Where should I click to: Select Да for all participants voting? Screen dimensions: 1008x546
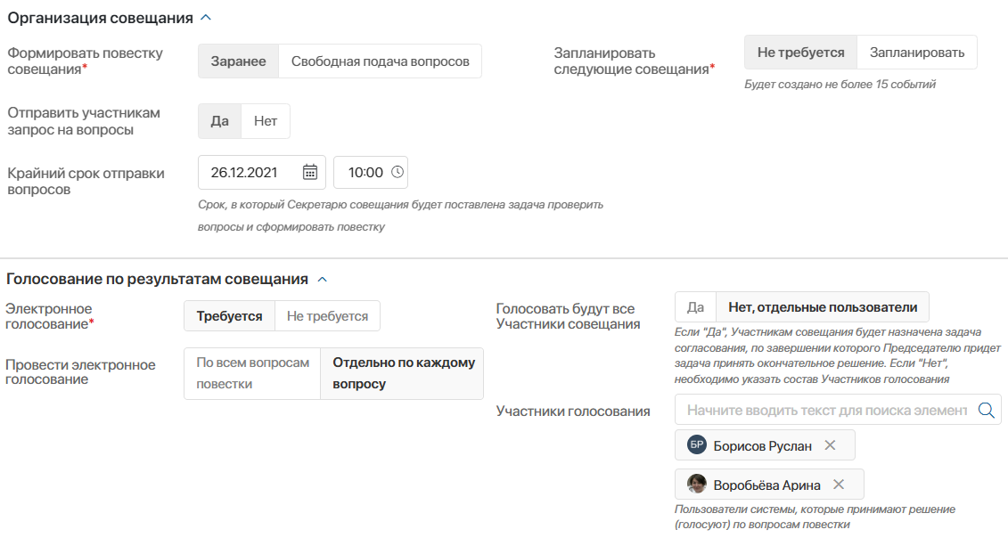(695, 307)
